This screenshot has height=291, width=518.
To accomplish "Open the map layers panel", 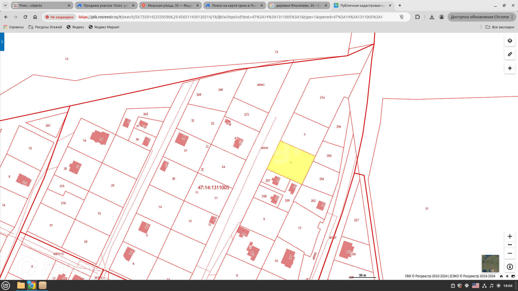I will (x=510, y=41).
